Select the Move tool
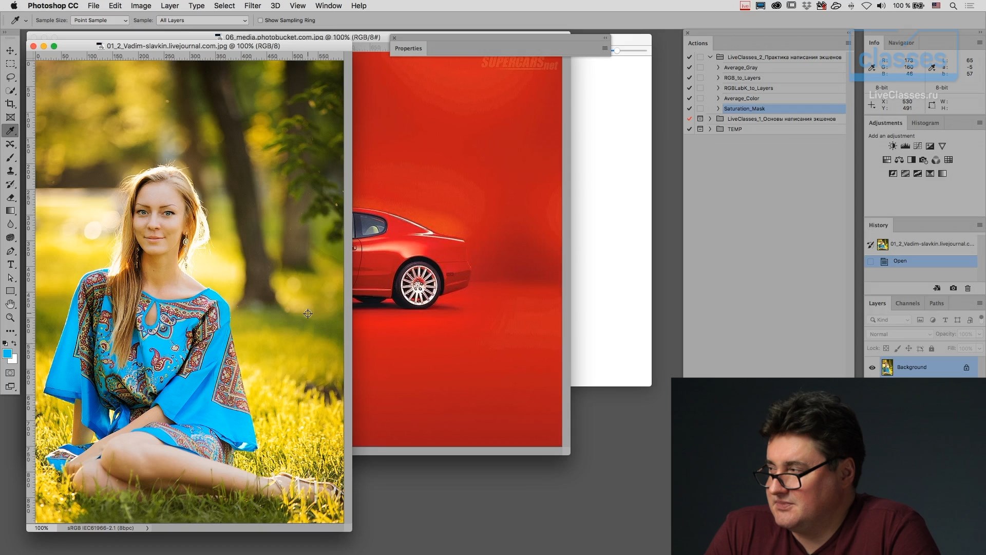The image size is (986, 555). [x=10, y=50]
